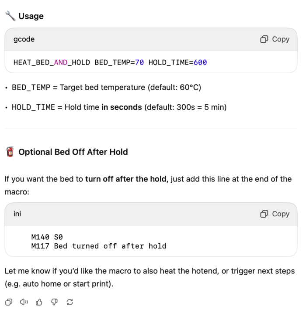306x327 pixels.
Task: Click the BED_TEMP bullet description
Action: click(107, 87)
